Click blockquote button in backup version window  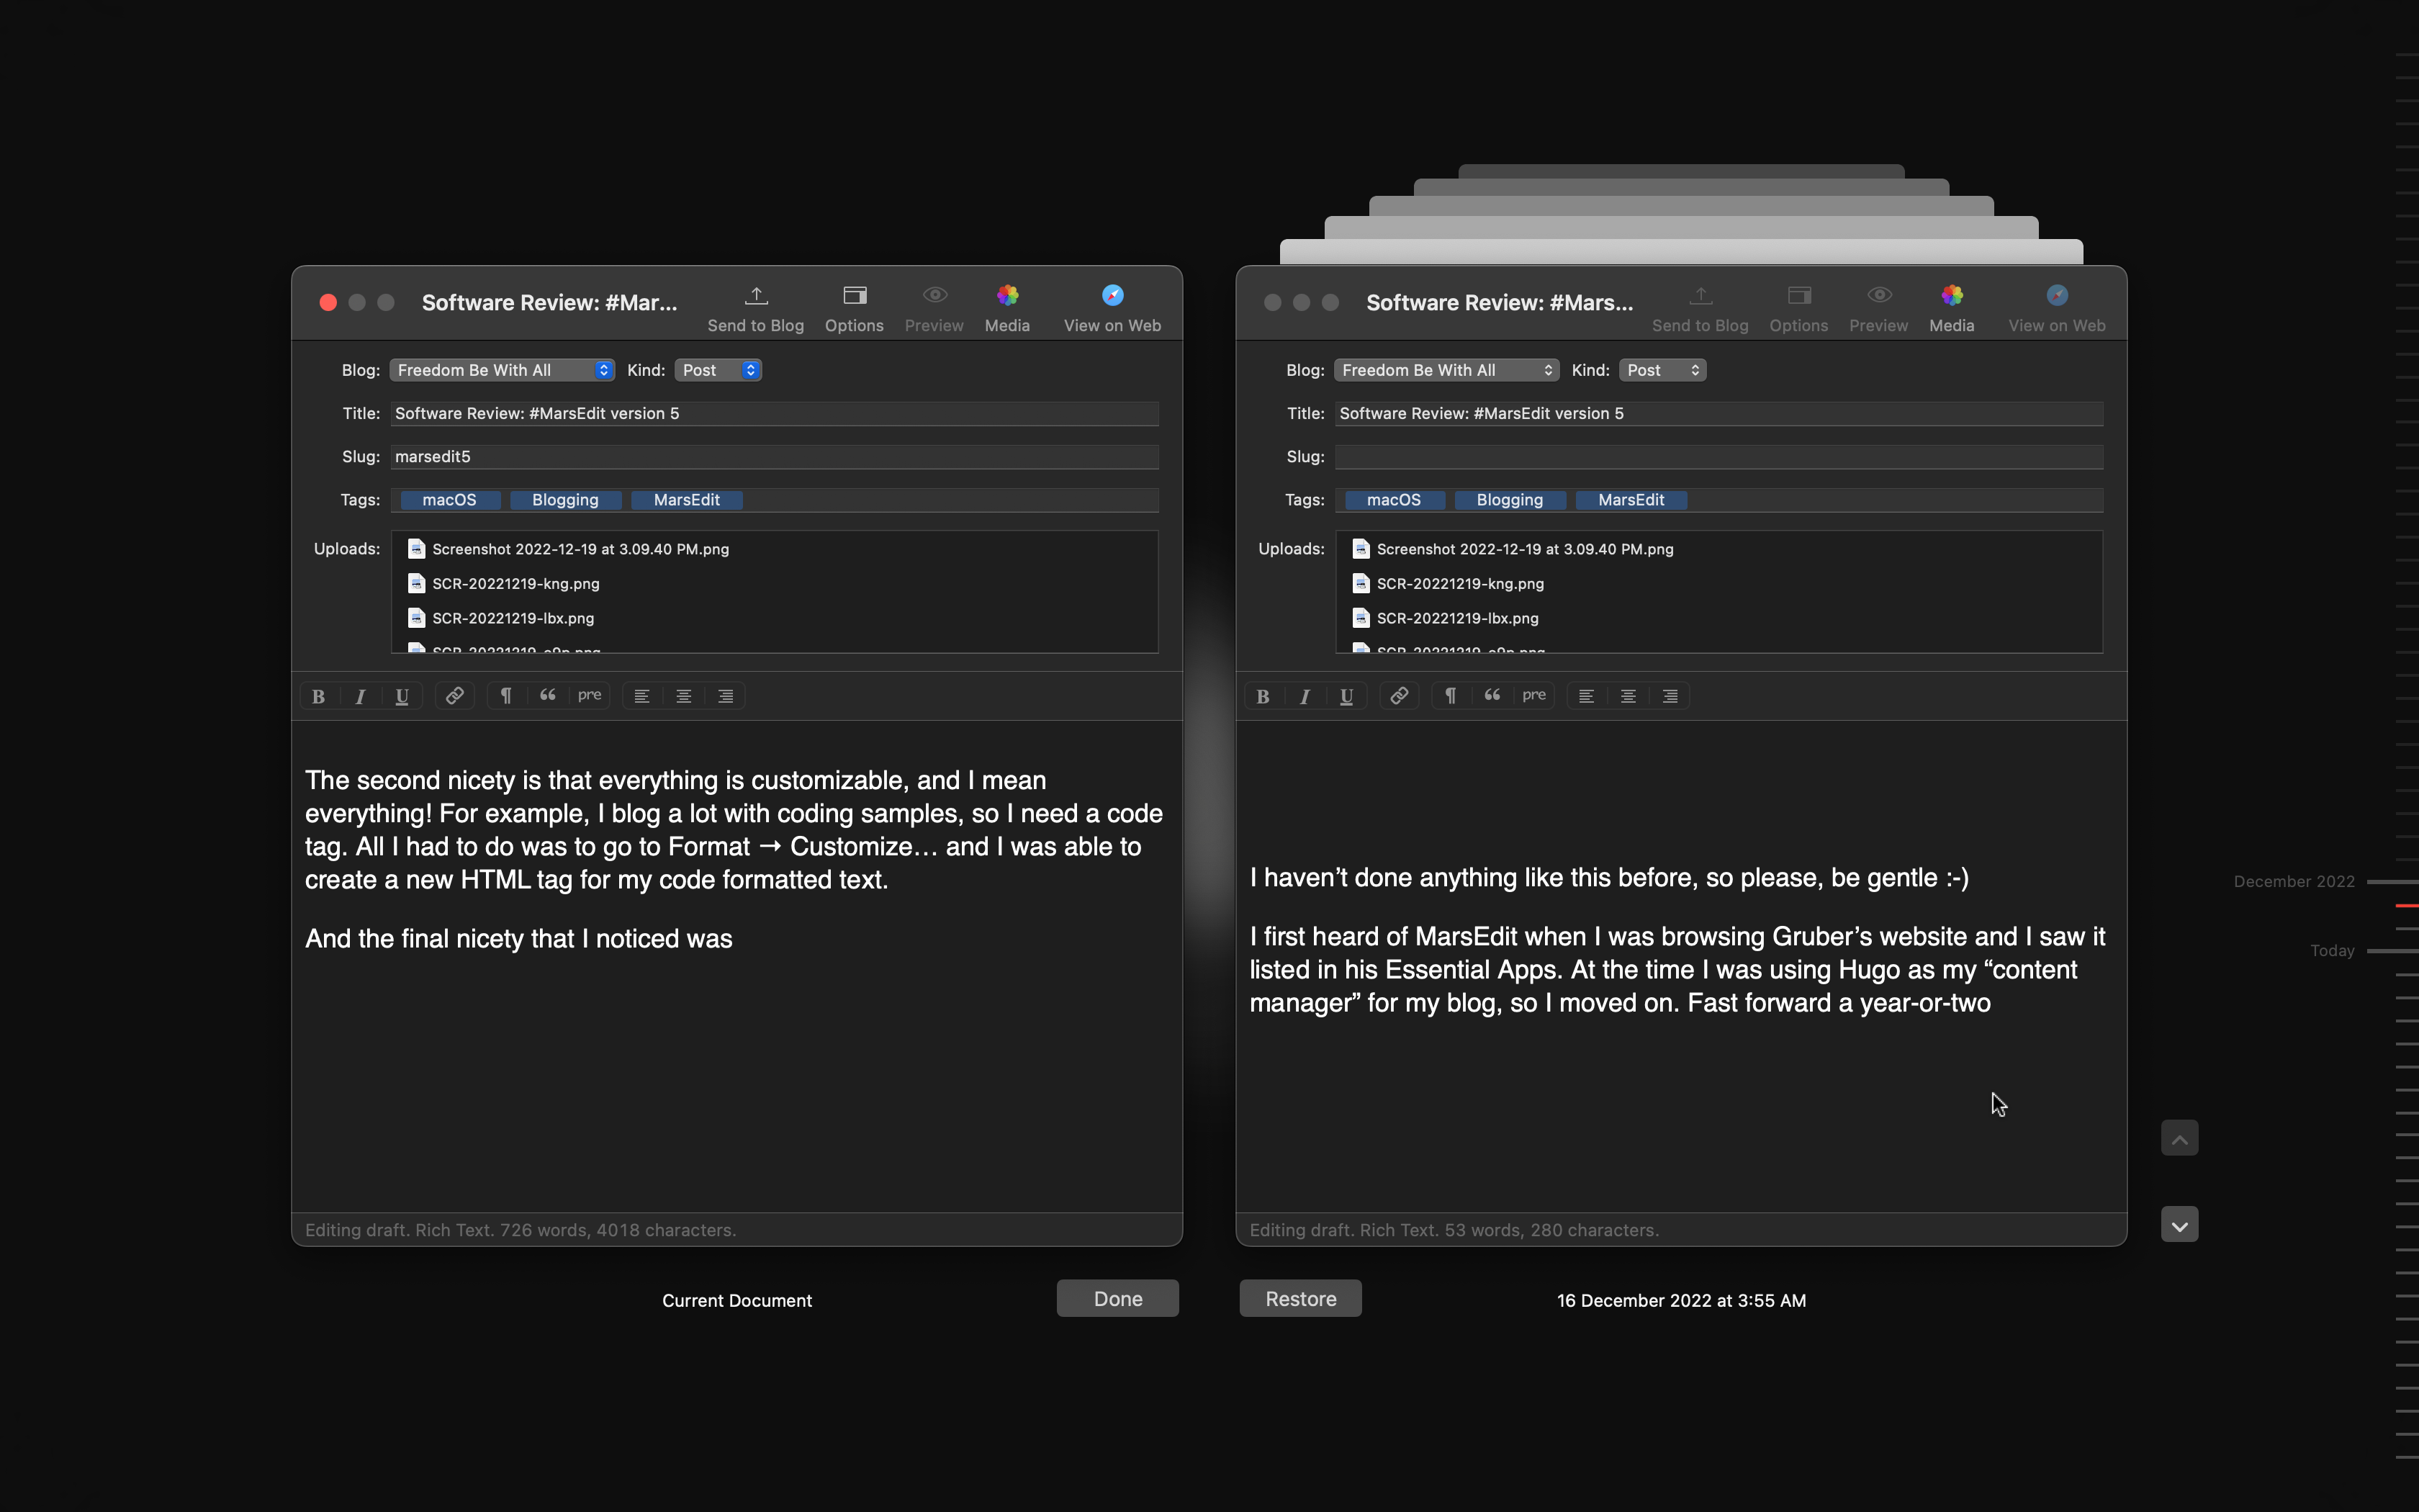coord(1492,696)
